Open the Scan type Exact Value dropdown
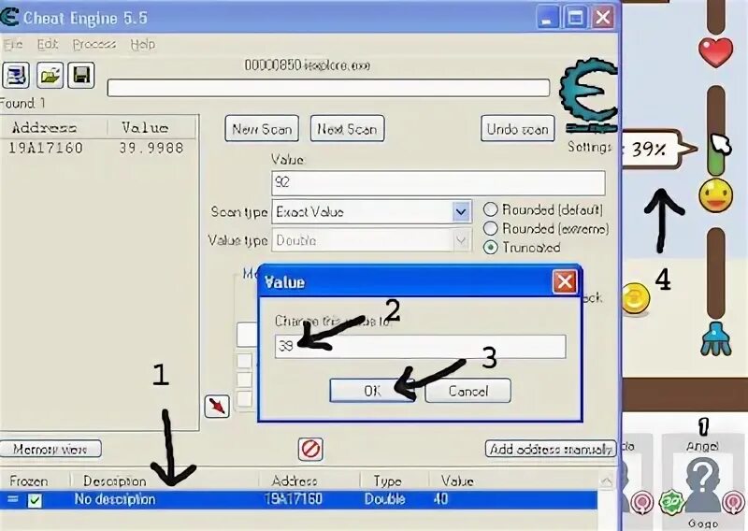The height and width of the screenshot is (531, 748). 461,212
